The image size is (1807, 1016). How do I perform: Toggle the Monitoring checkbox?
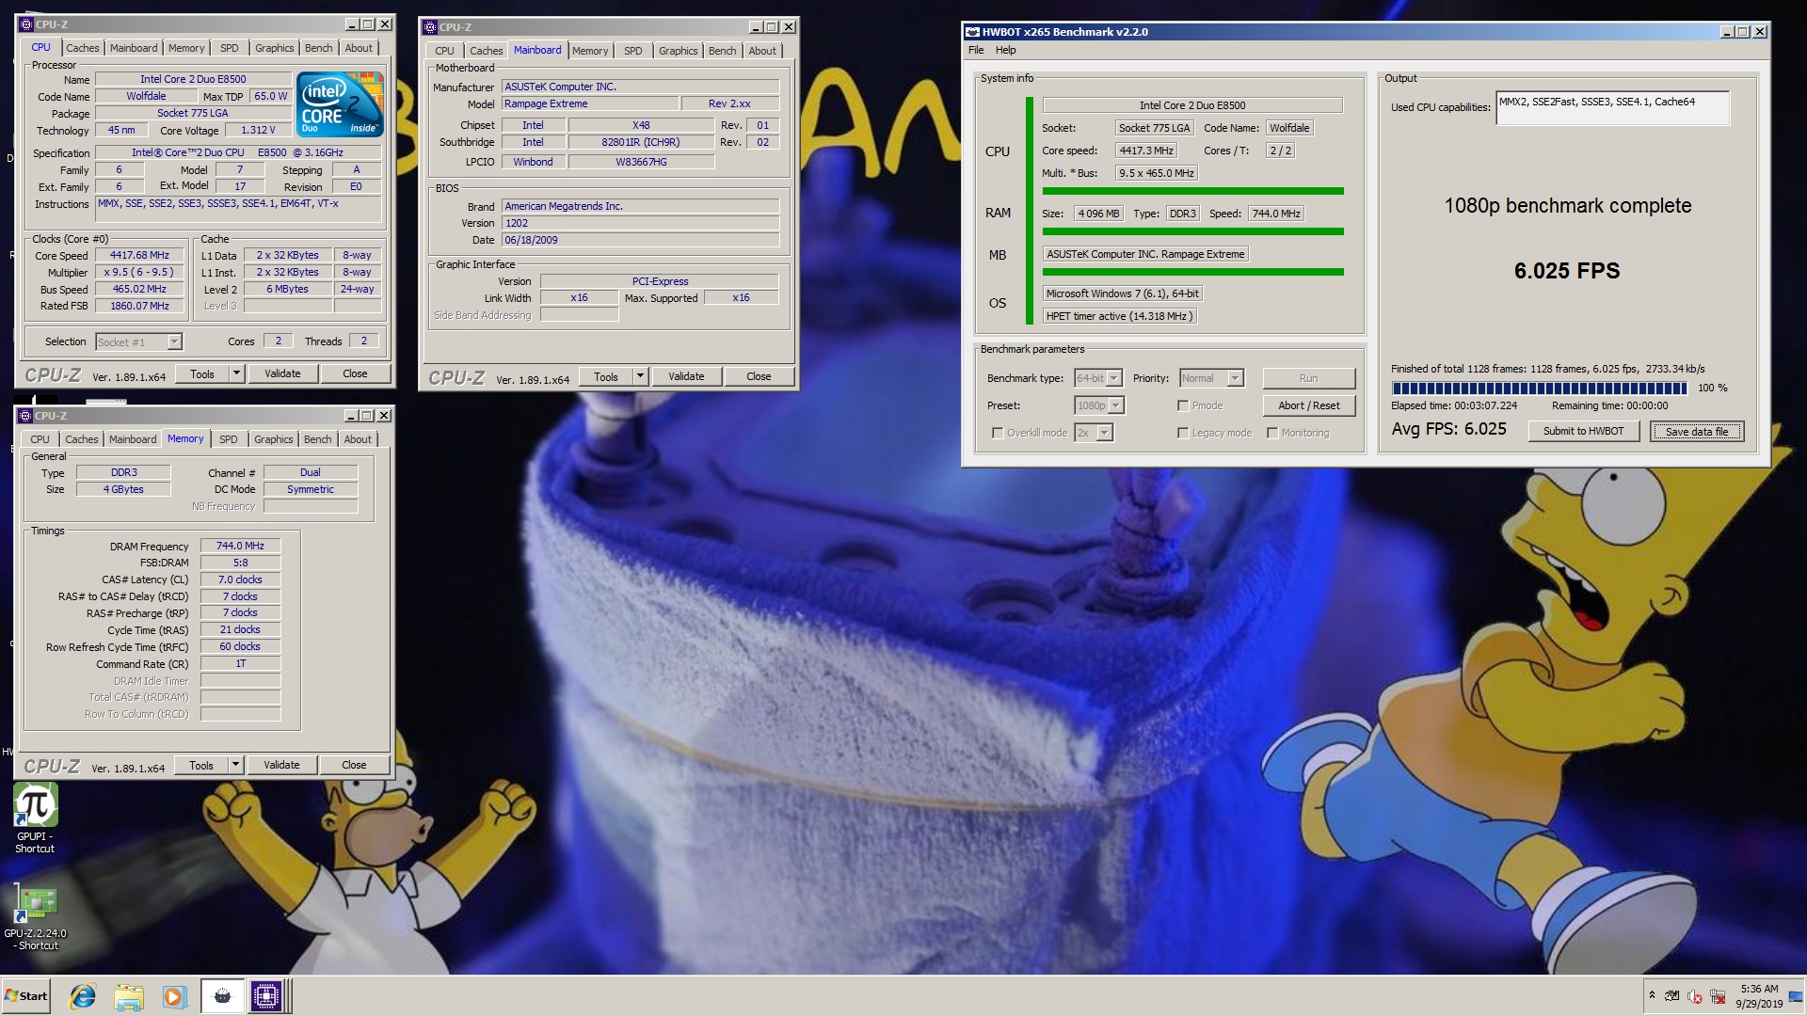click(1272, 433)
